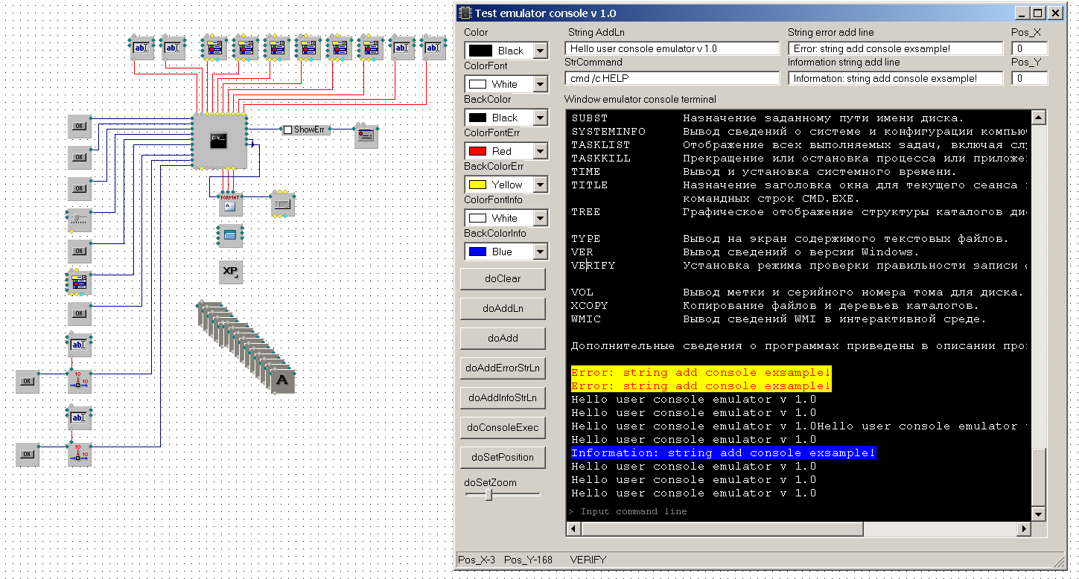This screenshot has width=1079, height=579.
Task: Tick the ShowErr checkbox in the diagram
Action: [287, 129]
